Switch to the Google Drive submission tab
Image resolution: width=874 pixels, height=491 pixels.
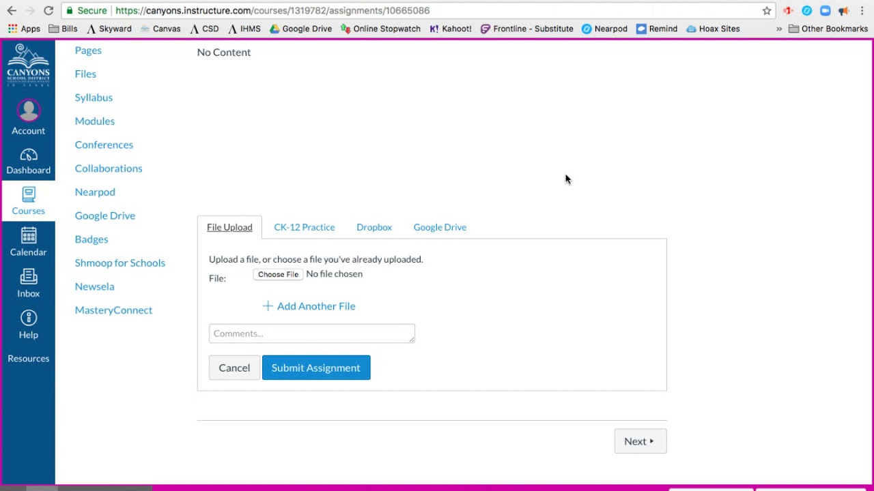point(440,227)
